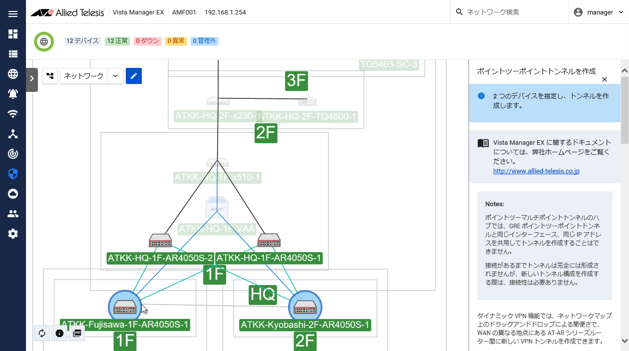The image size is (629, 351).
Task: Filter by the 12 正常 status badge
Action: (117, 41)
